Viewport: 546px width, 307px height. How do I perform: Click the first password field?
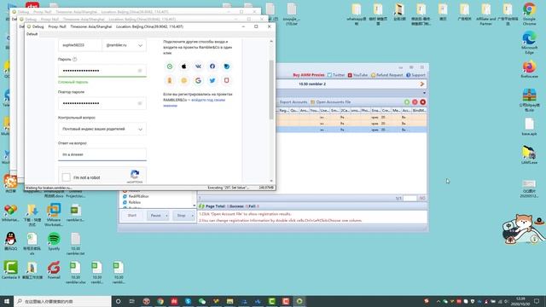102,71
